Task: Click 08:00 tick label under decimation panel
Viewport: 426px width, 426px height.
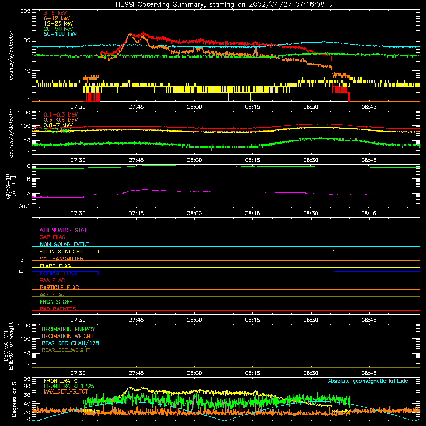Action: pos(194,373)
